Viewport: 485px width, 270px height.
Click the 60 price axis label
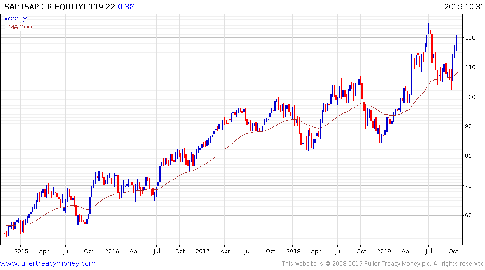468,215
